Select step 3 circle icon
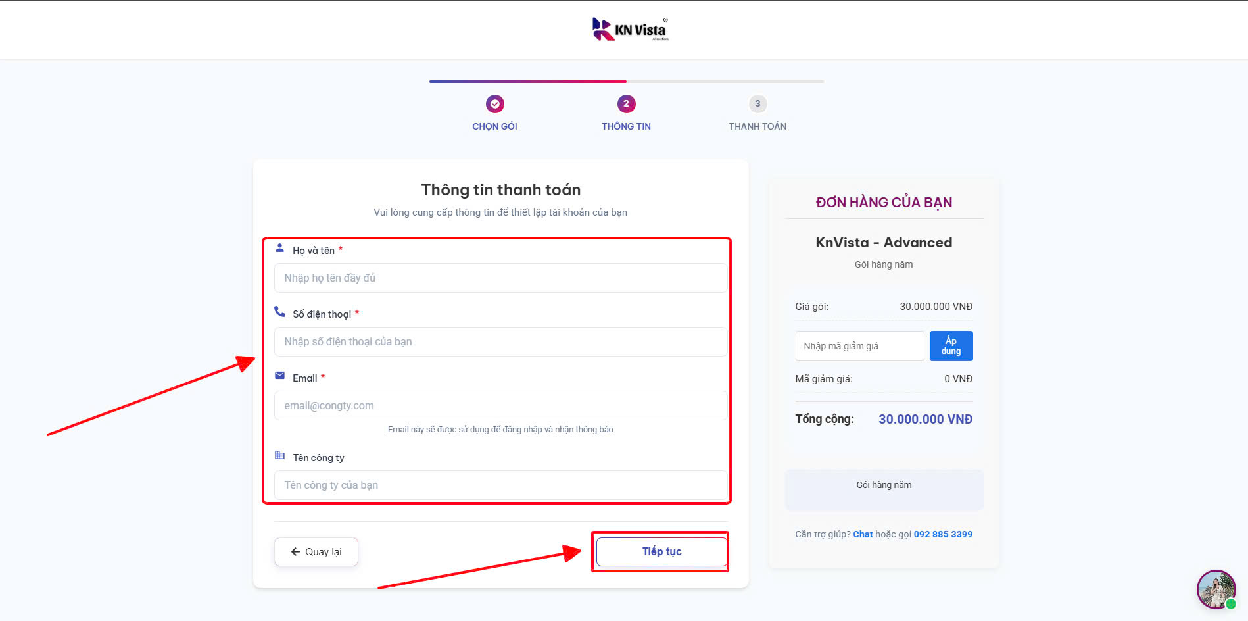 [x=757, y=104]
